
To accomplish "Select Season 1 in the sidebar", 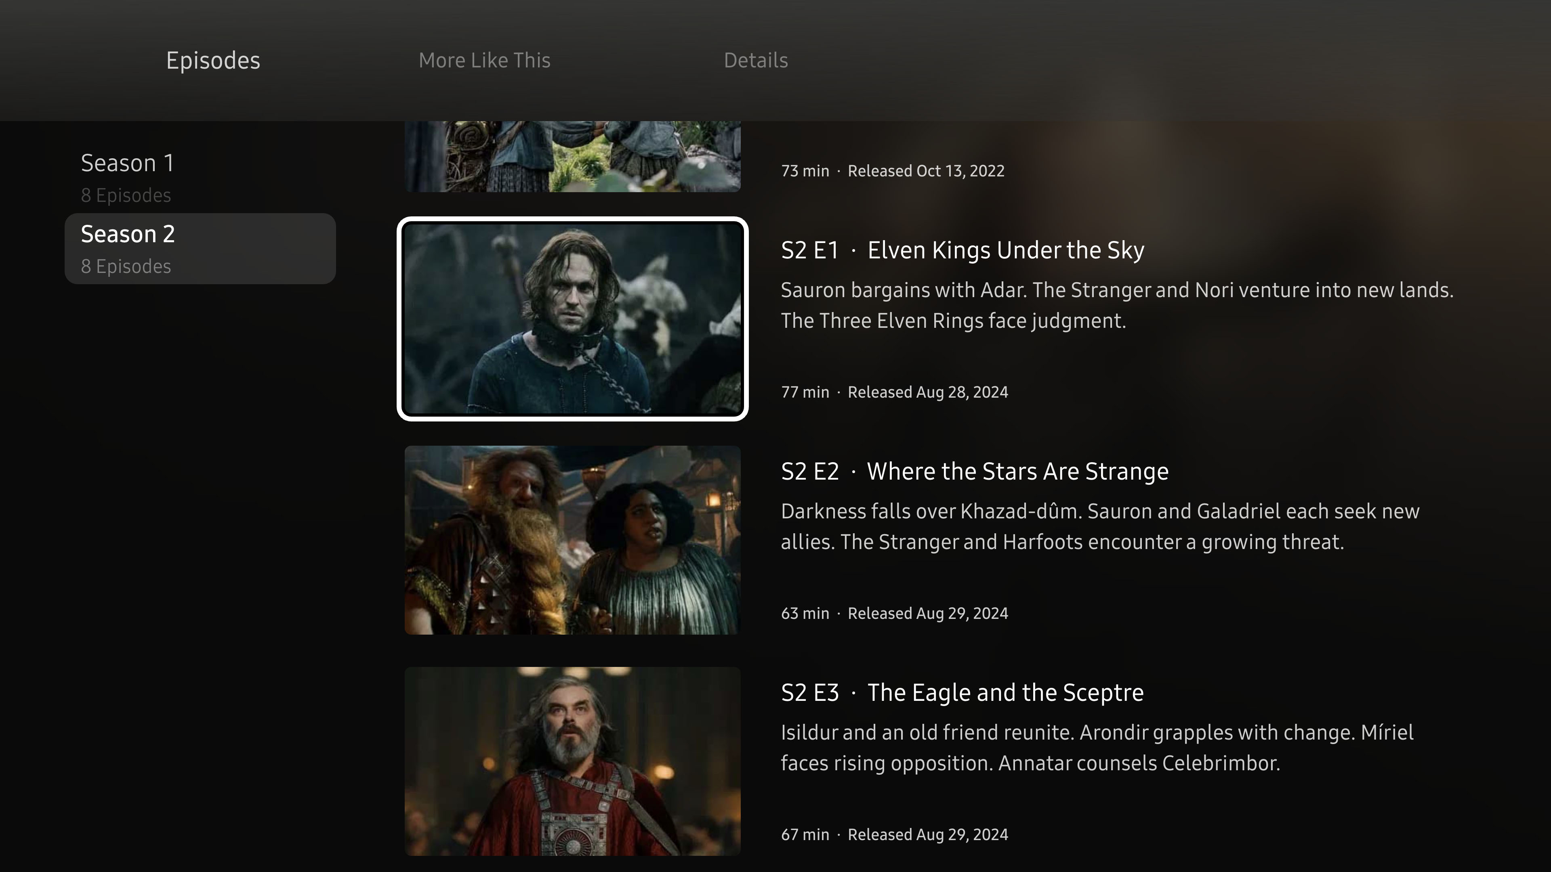I will 200,178.
